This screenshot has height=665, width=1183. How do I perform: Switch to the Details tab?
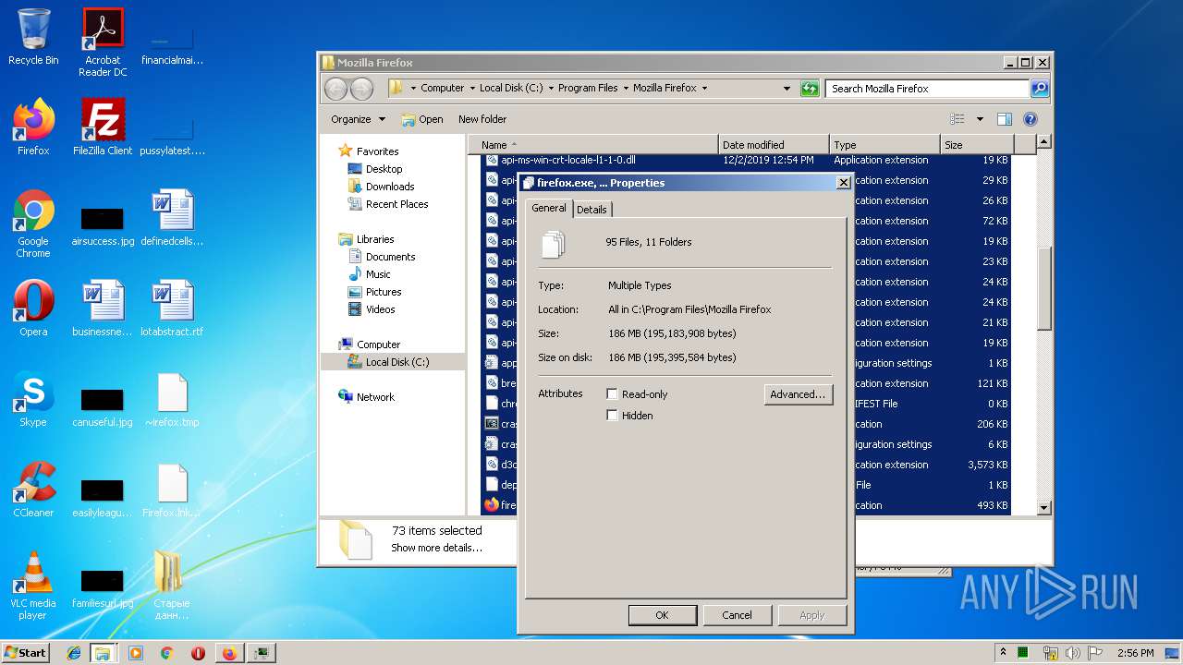coord(591,210)
